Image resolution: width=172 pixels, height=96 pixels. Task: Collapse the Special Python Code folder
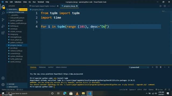pyautogui.click(x=17, y=12)
